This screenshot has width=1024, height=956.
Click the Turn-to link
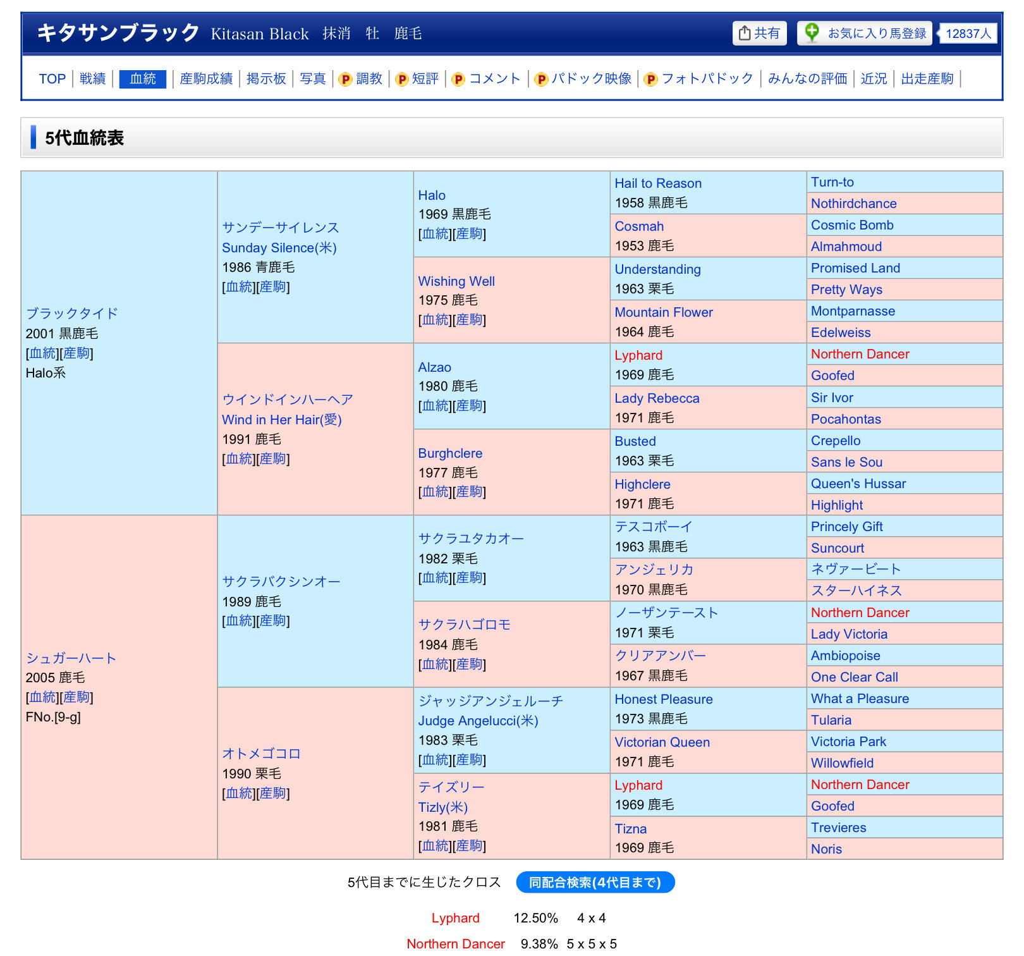(832, 182)
